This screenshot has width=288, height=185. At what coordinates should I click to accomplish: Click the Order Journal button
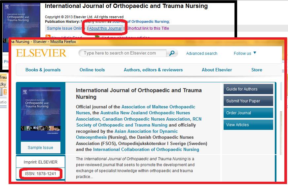coord(248,113)
